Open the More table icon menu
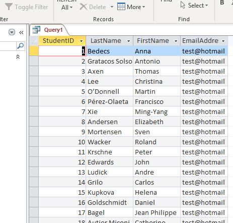The height and width of the screenshot is (223, 233). pos(121,7)
